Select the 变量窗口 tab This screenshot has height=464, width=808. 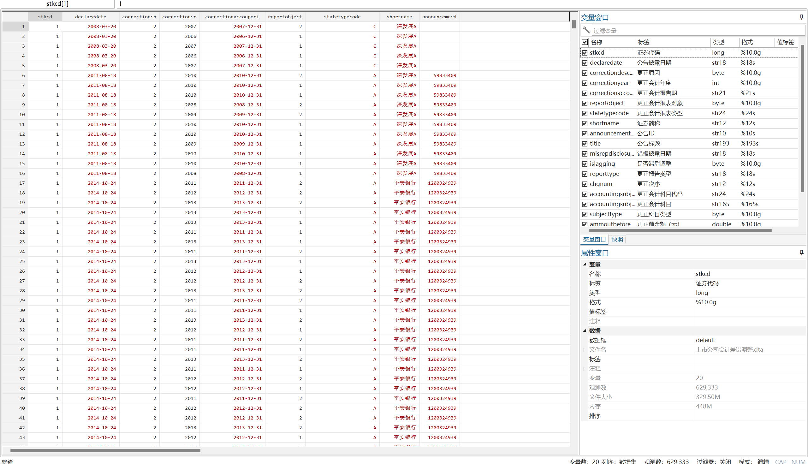point(594,239)
